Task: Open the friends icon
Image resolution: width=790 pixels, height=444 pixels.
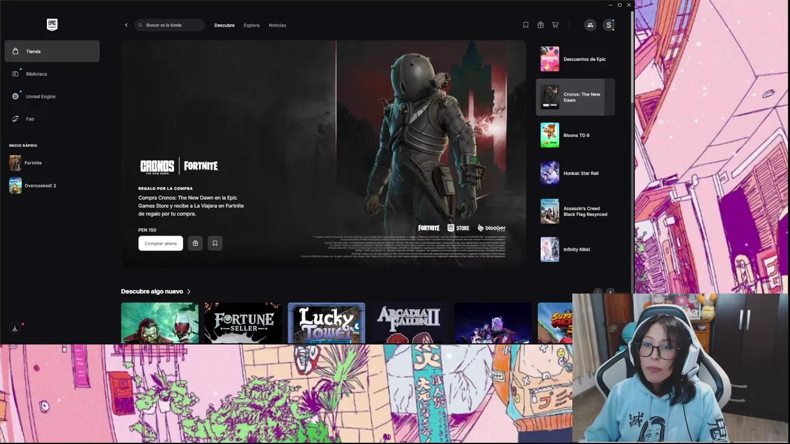Action: 590,25
